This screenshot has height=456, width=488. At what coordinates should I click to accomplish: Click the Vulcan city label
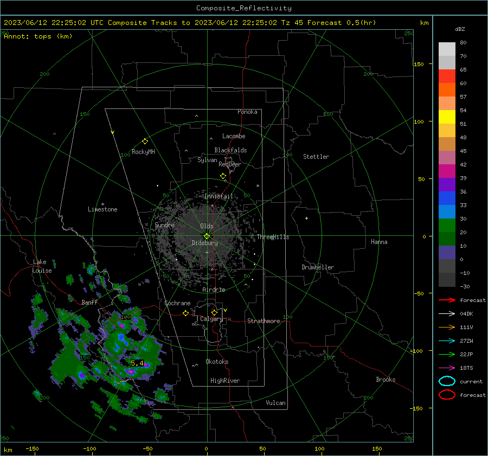[275, 403]
